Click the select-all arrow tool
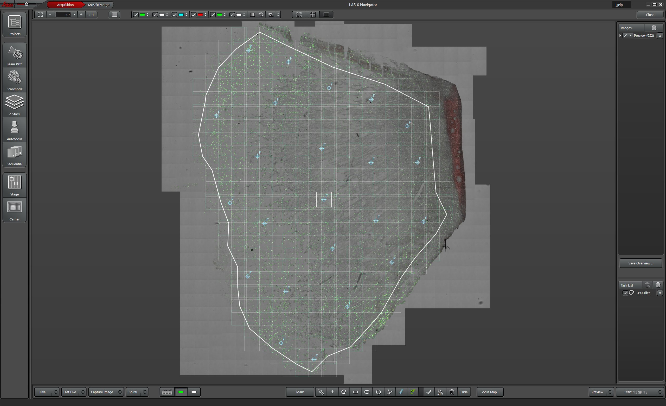The width and height of the screenshot is (666, 406). (440, 392)
